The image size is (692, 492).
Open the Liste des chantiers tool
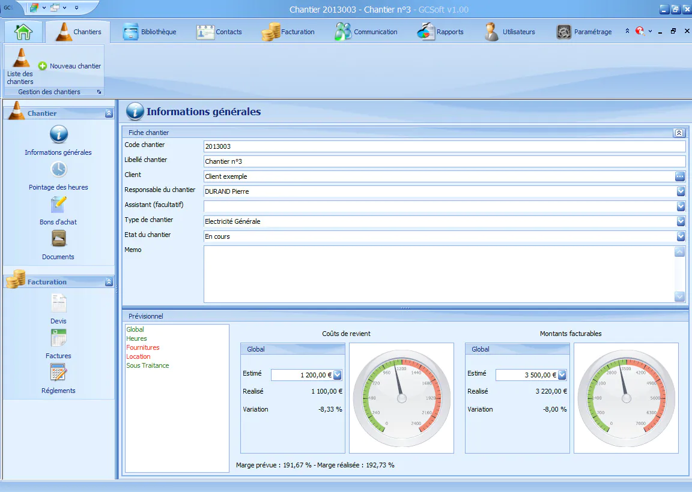click(19, 66)
